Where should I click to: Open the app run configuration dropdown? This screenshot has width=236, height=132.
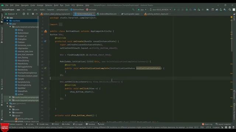pos(142,10)
